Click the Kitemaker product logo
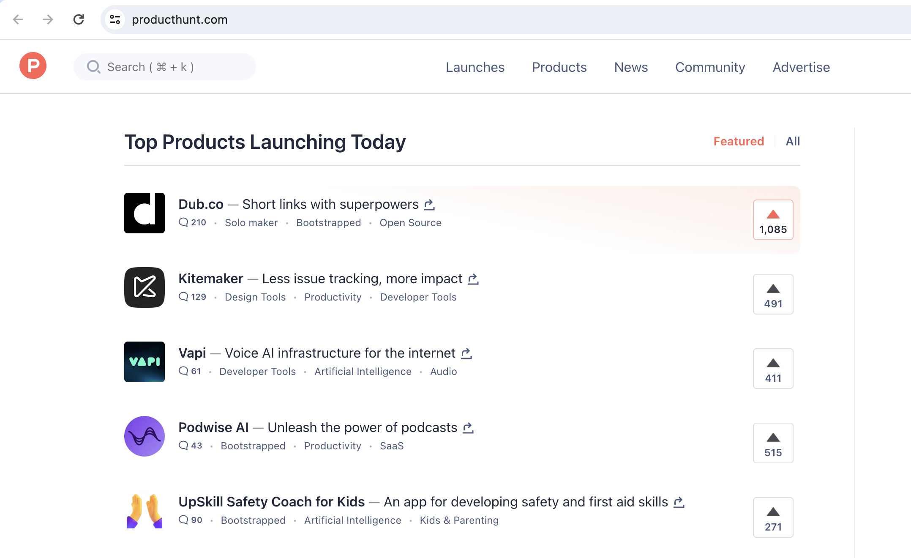Image resolution: width=911 pixels, height=558 pixels. pyautogui.click(x=145, y=287)
